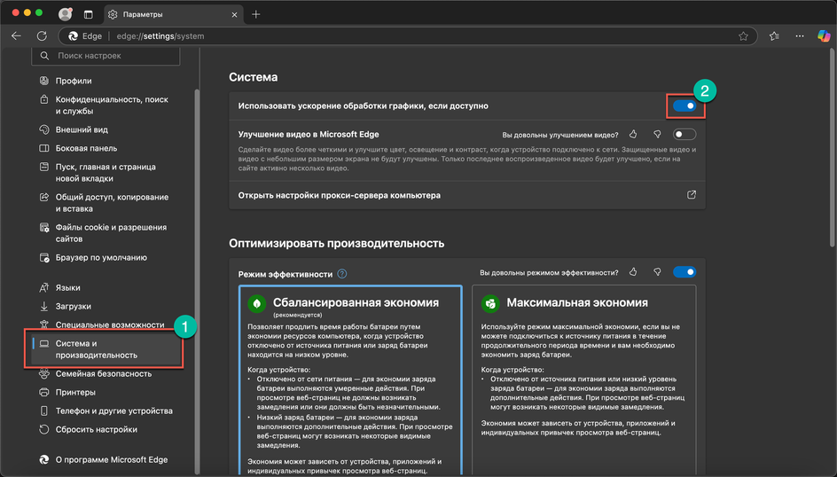The height and width of the screenshot is (477, 837).
Task: Open Телефон и другие устройства section
Action: tap(113, 411)
